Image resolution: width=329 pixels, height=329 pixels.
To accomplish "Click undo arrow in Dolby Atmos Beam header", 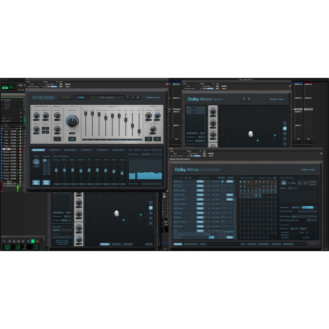I will pyautogui.click(x=244, y=99).
